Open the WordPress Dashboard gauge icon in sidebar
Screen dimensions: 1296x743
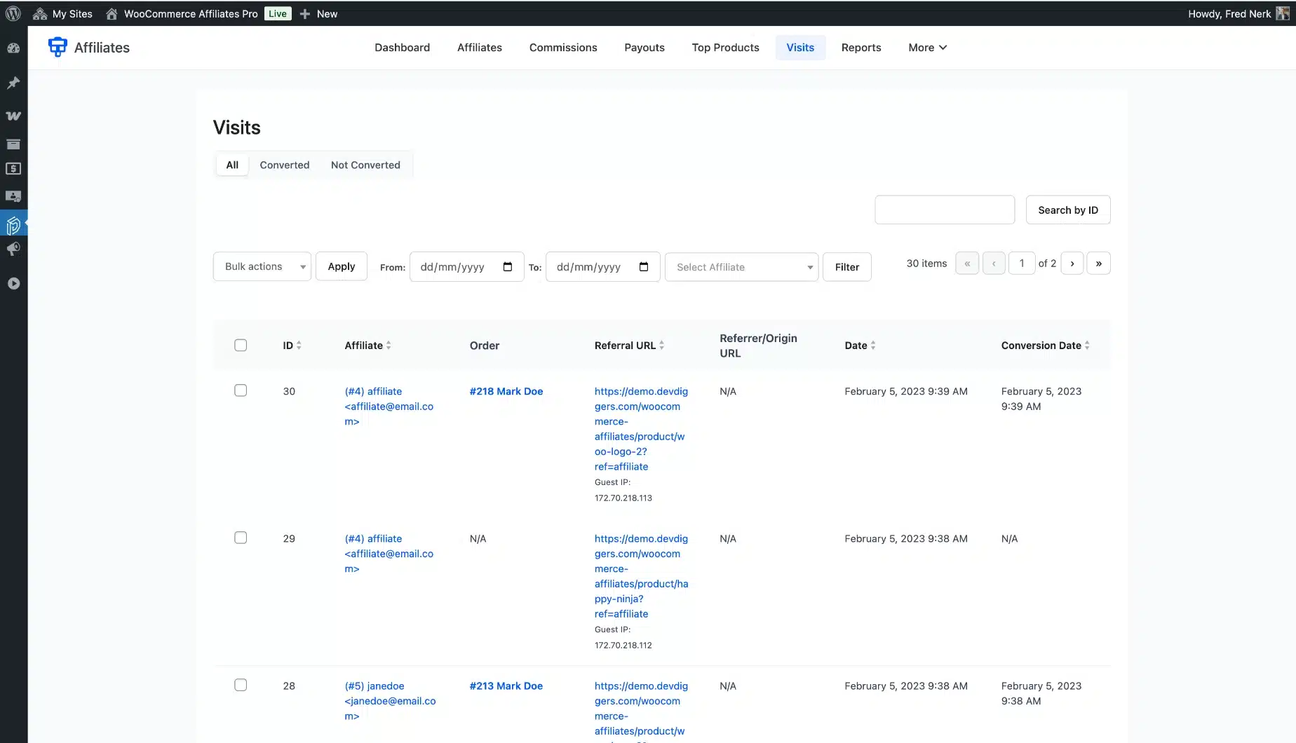coord(13,48)
